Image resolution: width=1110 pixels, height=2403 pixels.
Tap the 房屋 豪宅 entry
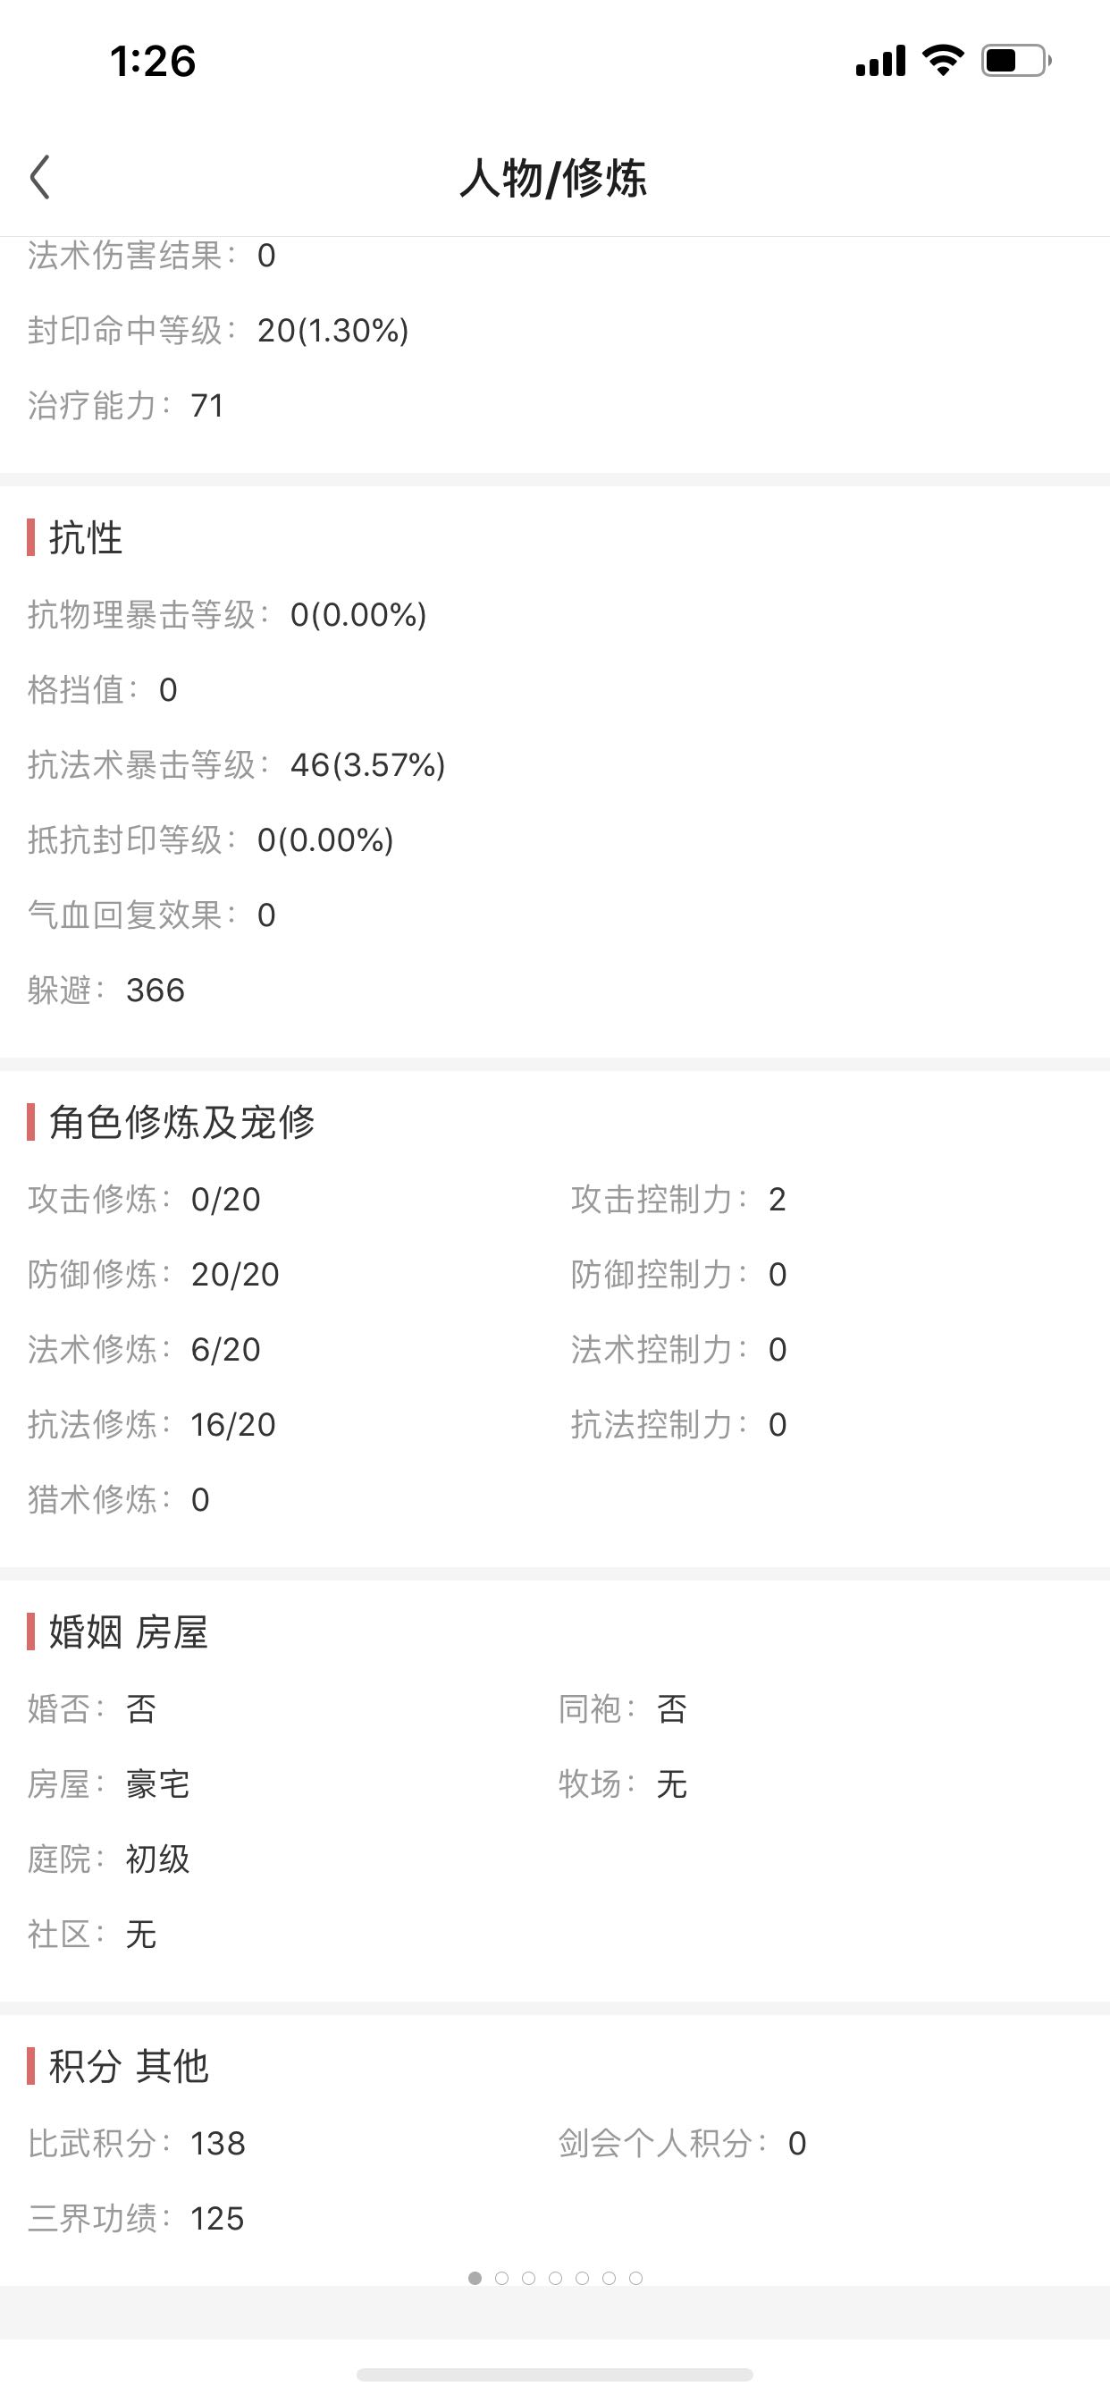click(x=109, y=1784)
